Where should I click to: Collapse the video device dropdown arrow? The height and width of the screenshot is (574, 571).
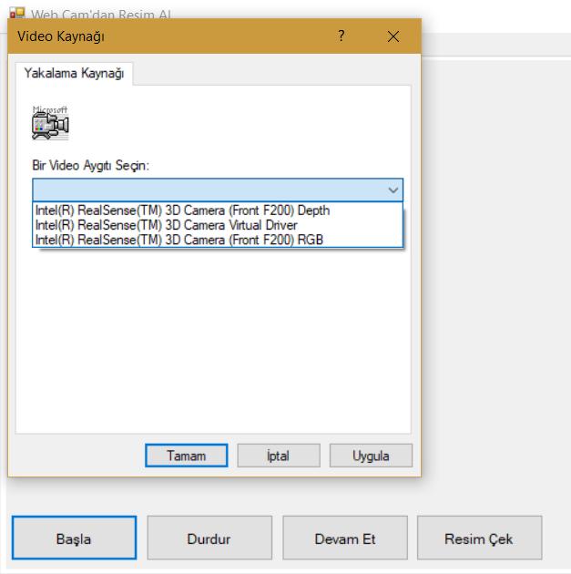click(x=393, y=190)
